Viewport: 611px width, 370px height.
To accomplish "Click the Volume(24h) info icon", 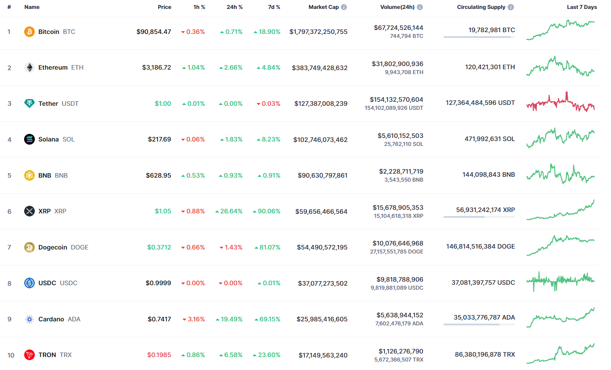I will (420, 7).
